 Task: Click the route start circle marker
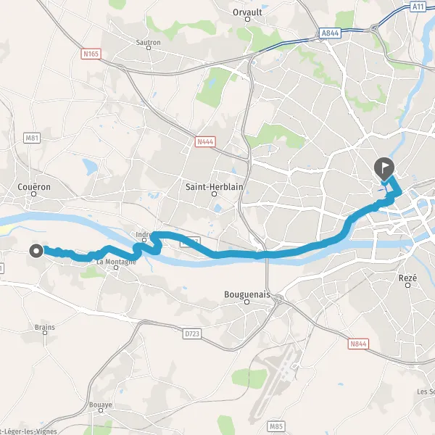[36, 251]
